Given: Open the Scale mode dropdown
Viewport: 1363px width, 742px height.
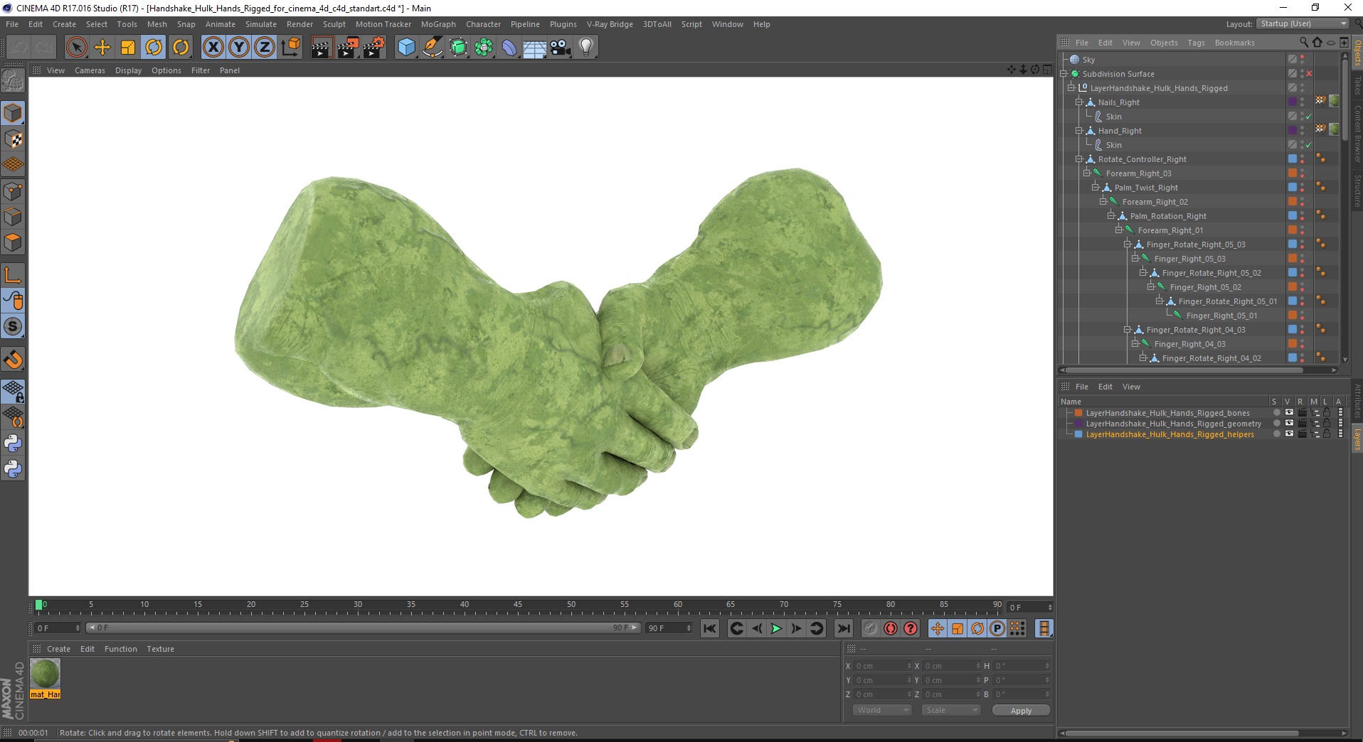Looking at the screenshot, I should [x=950, y=710].
